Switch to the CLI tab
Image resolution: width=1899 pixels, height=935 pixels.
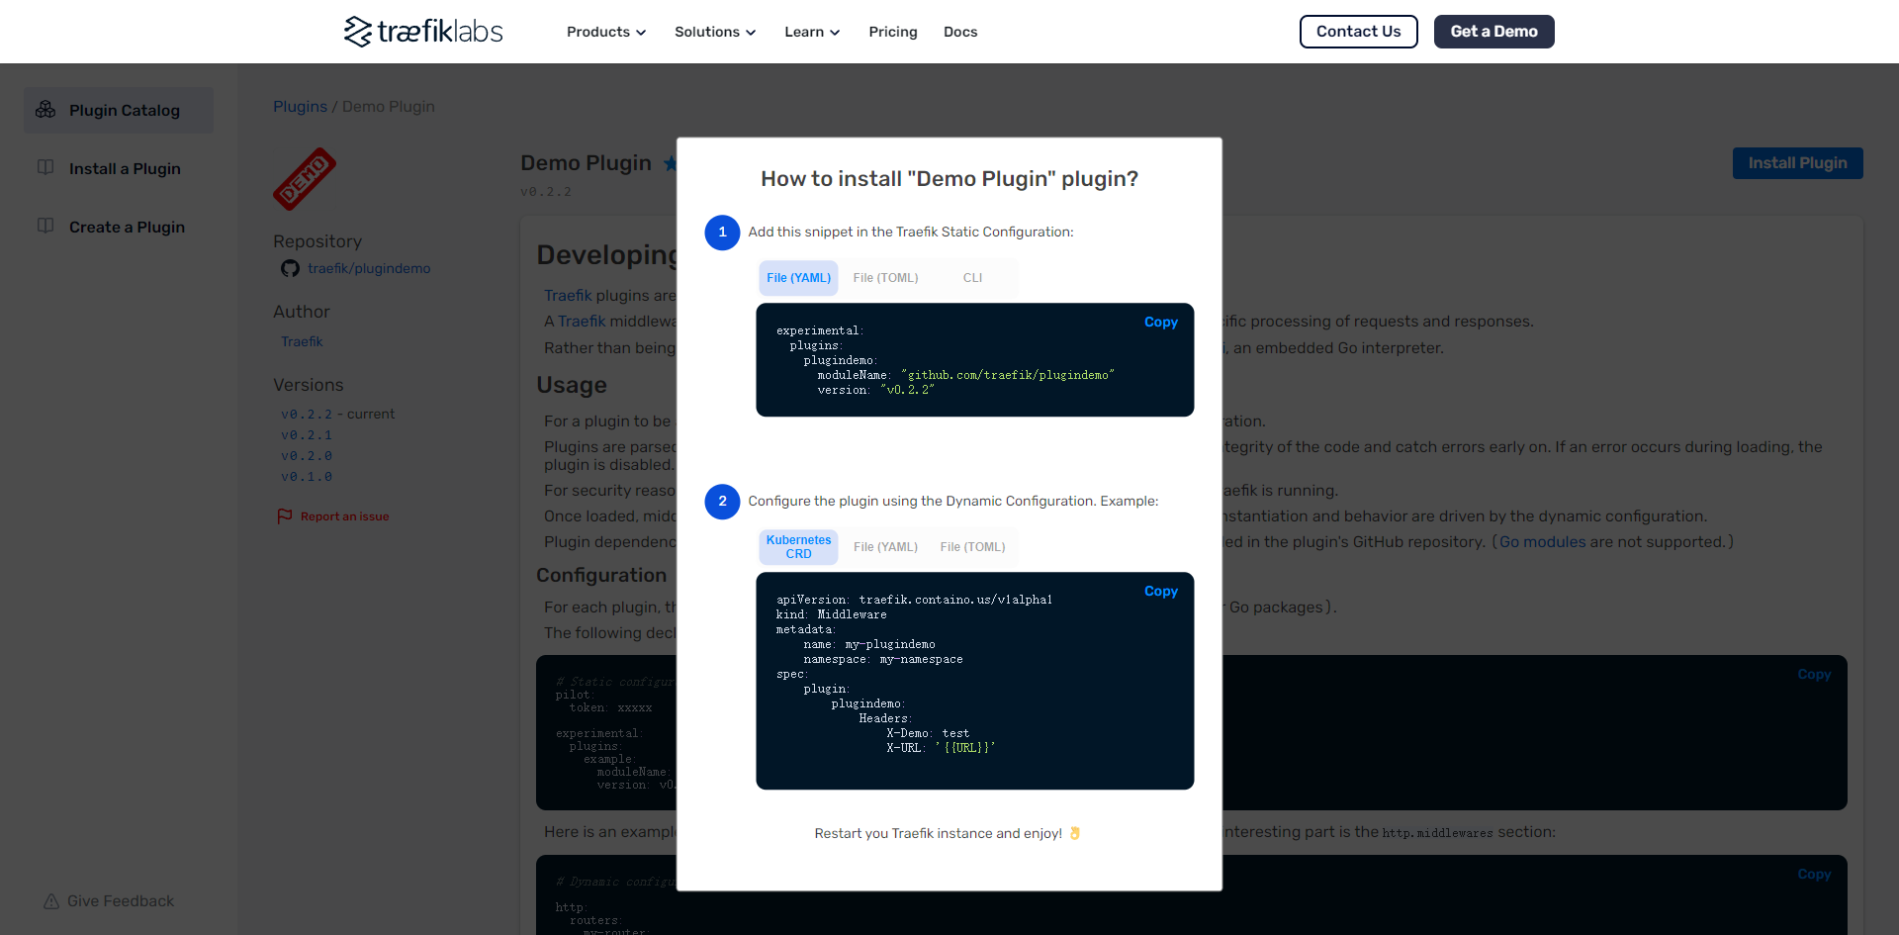973,278
